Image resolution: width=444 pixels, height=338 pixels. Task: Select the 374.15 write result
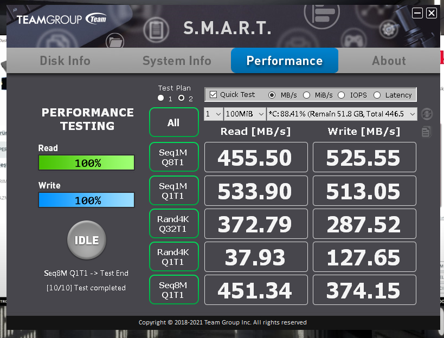[364, 290]
